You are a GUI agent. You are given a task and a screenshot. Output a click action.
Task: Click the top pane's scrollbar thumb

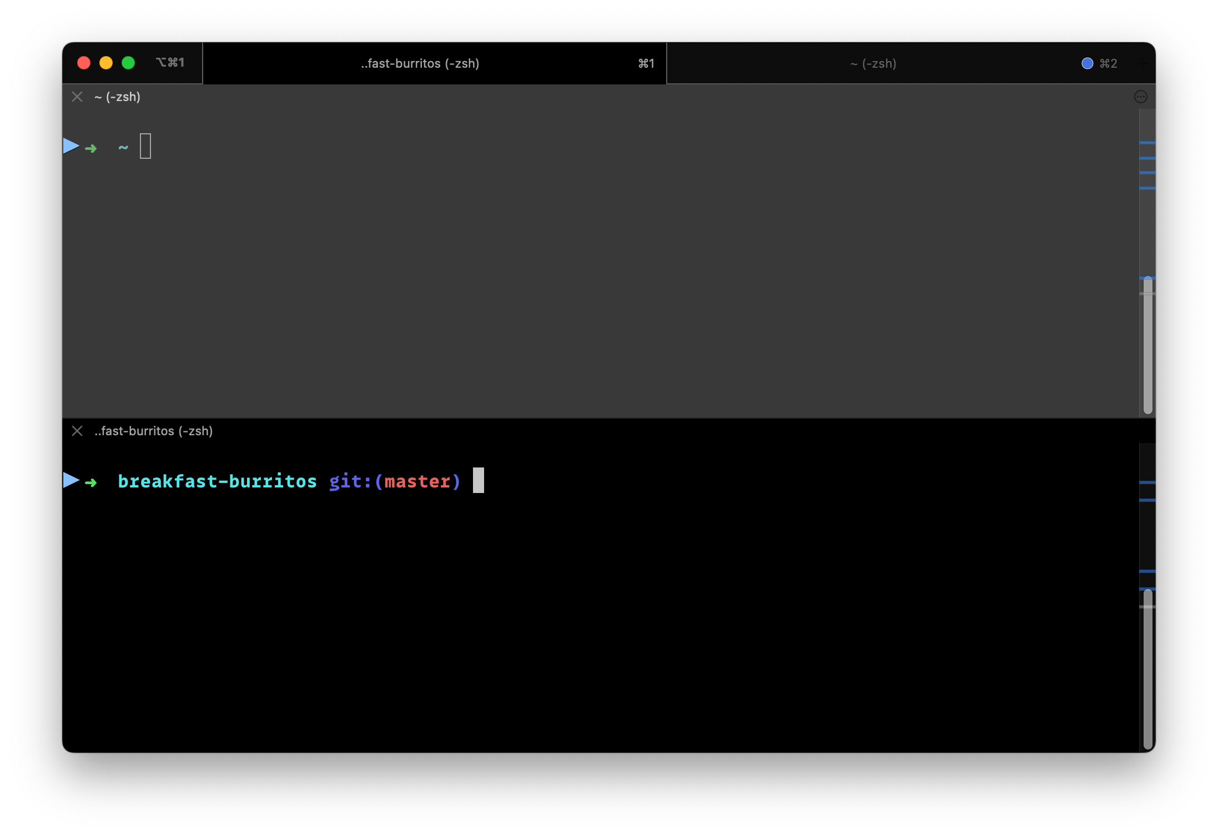(x=1147, y=344)
